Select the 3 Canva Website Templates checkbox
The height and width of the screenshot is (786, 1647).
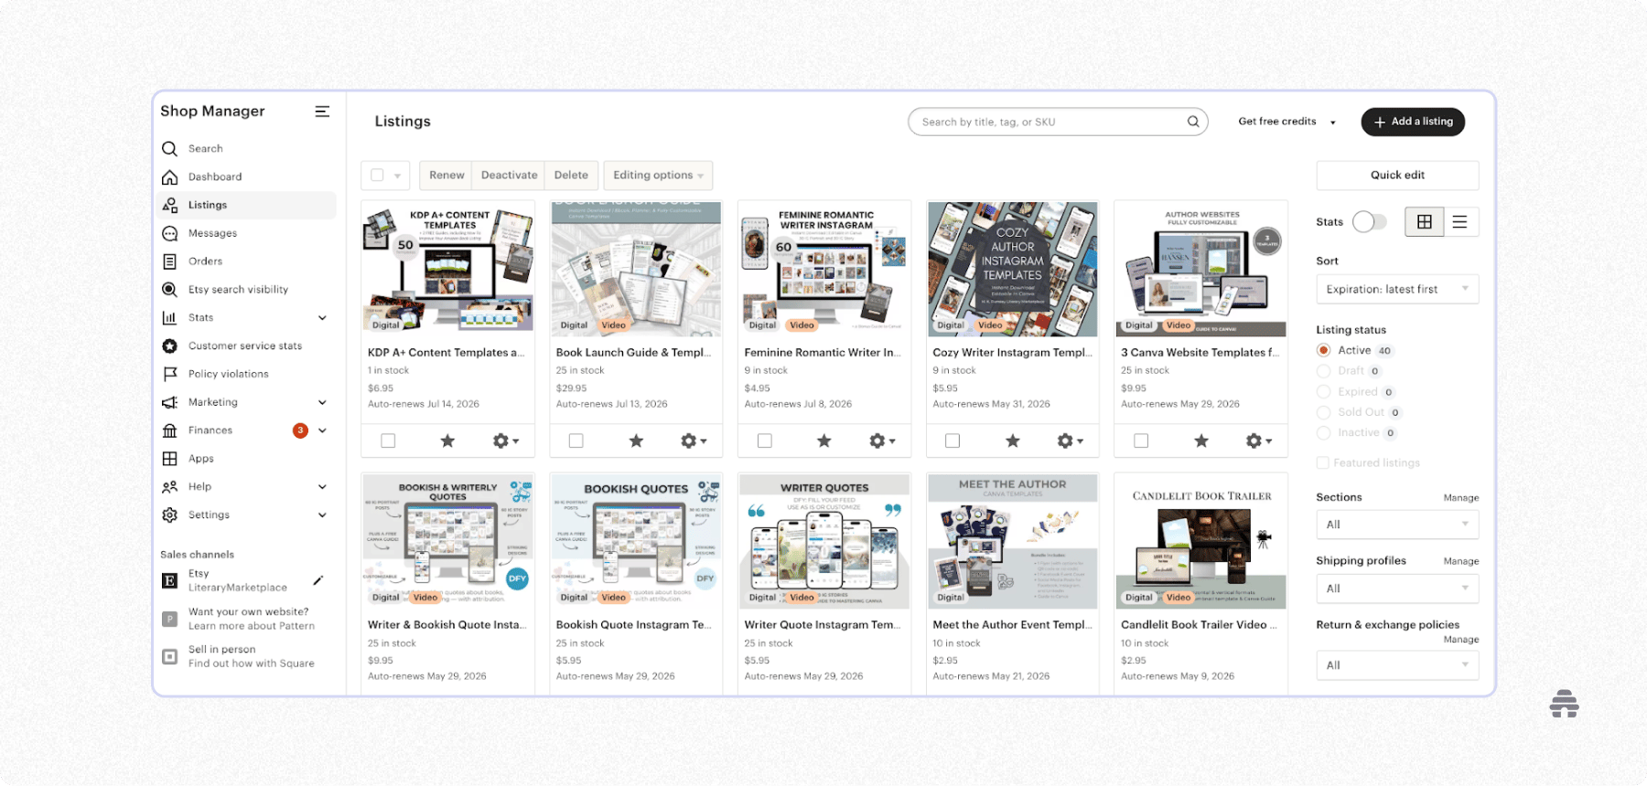tap(1141, 441)
